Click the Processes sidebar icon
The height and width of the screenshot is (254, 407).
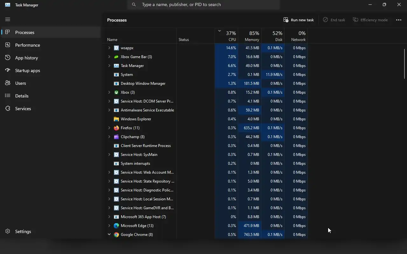[8, 32]
